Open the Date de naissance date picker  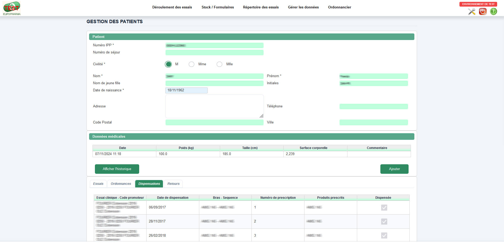pos(186,90)
